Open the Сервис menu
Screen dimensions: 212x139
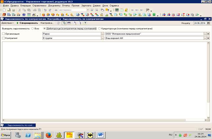(97, 6)
